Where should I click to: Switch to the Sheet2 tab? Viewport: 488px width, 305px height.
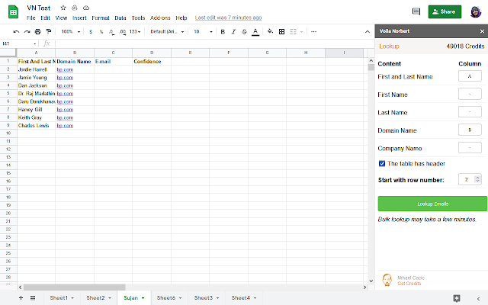click(x=95, y=298)
